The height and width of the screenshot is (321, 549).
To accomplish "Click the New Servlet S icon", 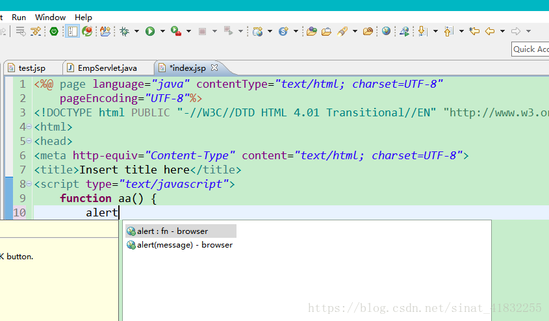I will coord(283,31).
